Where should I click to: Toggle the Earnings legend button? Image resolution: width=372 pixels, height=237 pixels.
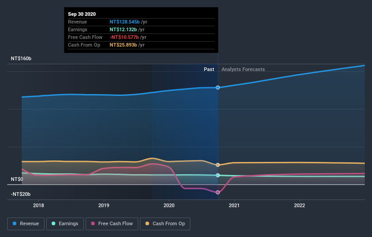pos(65,224)
